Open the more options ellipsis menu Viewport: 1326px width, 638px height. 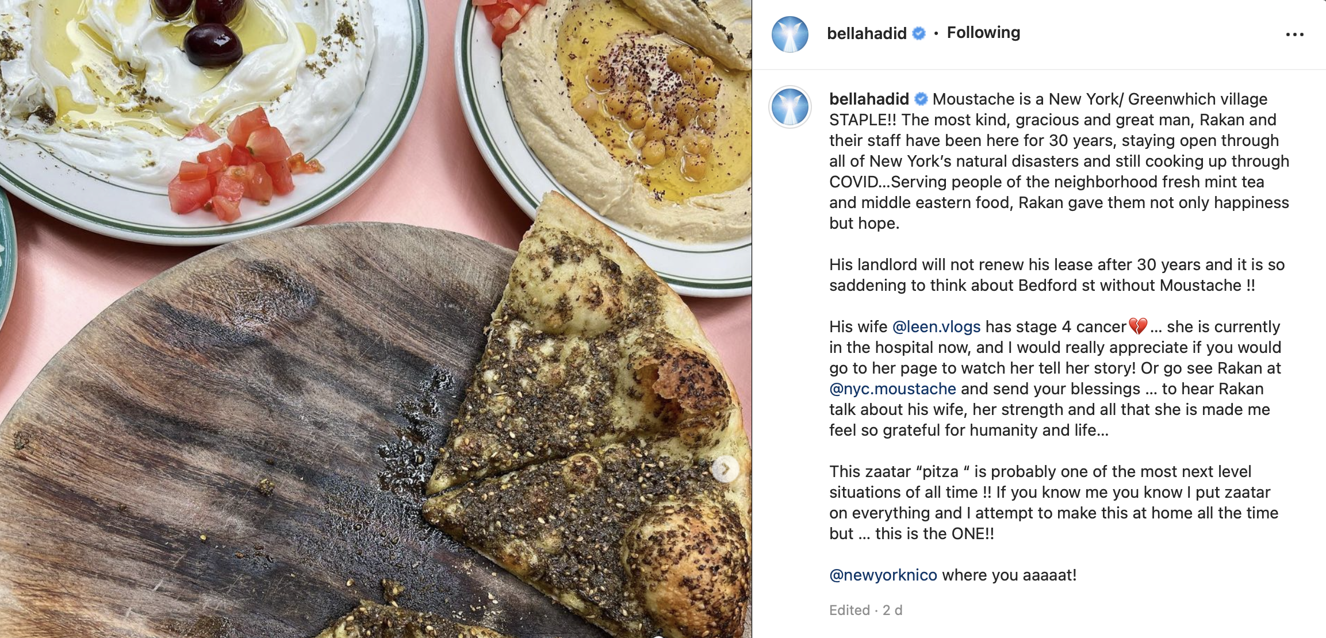tap(1294, 34)
